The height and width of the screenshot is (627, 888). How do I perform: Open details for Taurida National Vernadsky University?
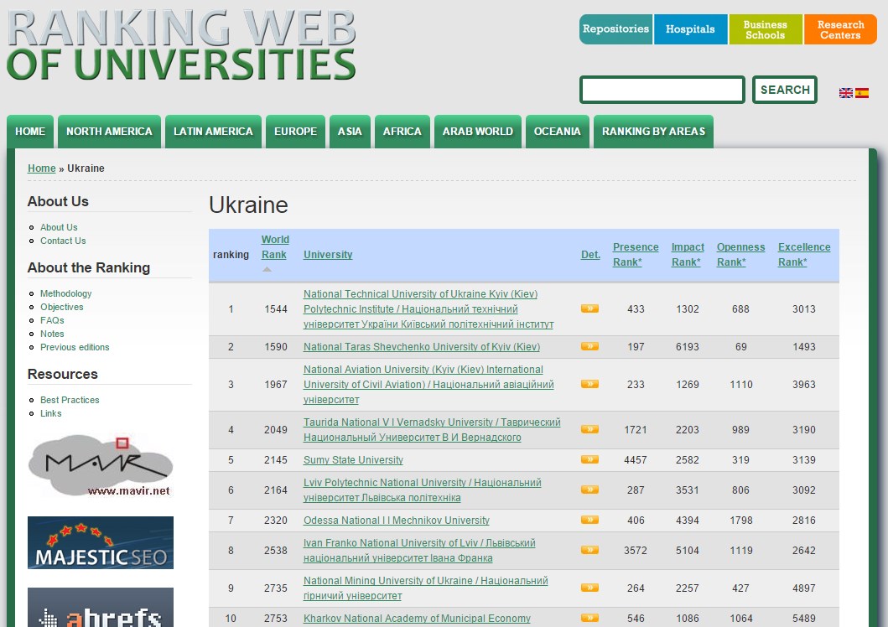point(589,429)
